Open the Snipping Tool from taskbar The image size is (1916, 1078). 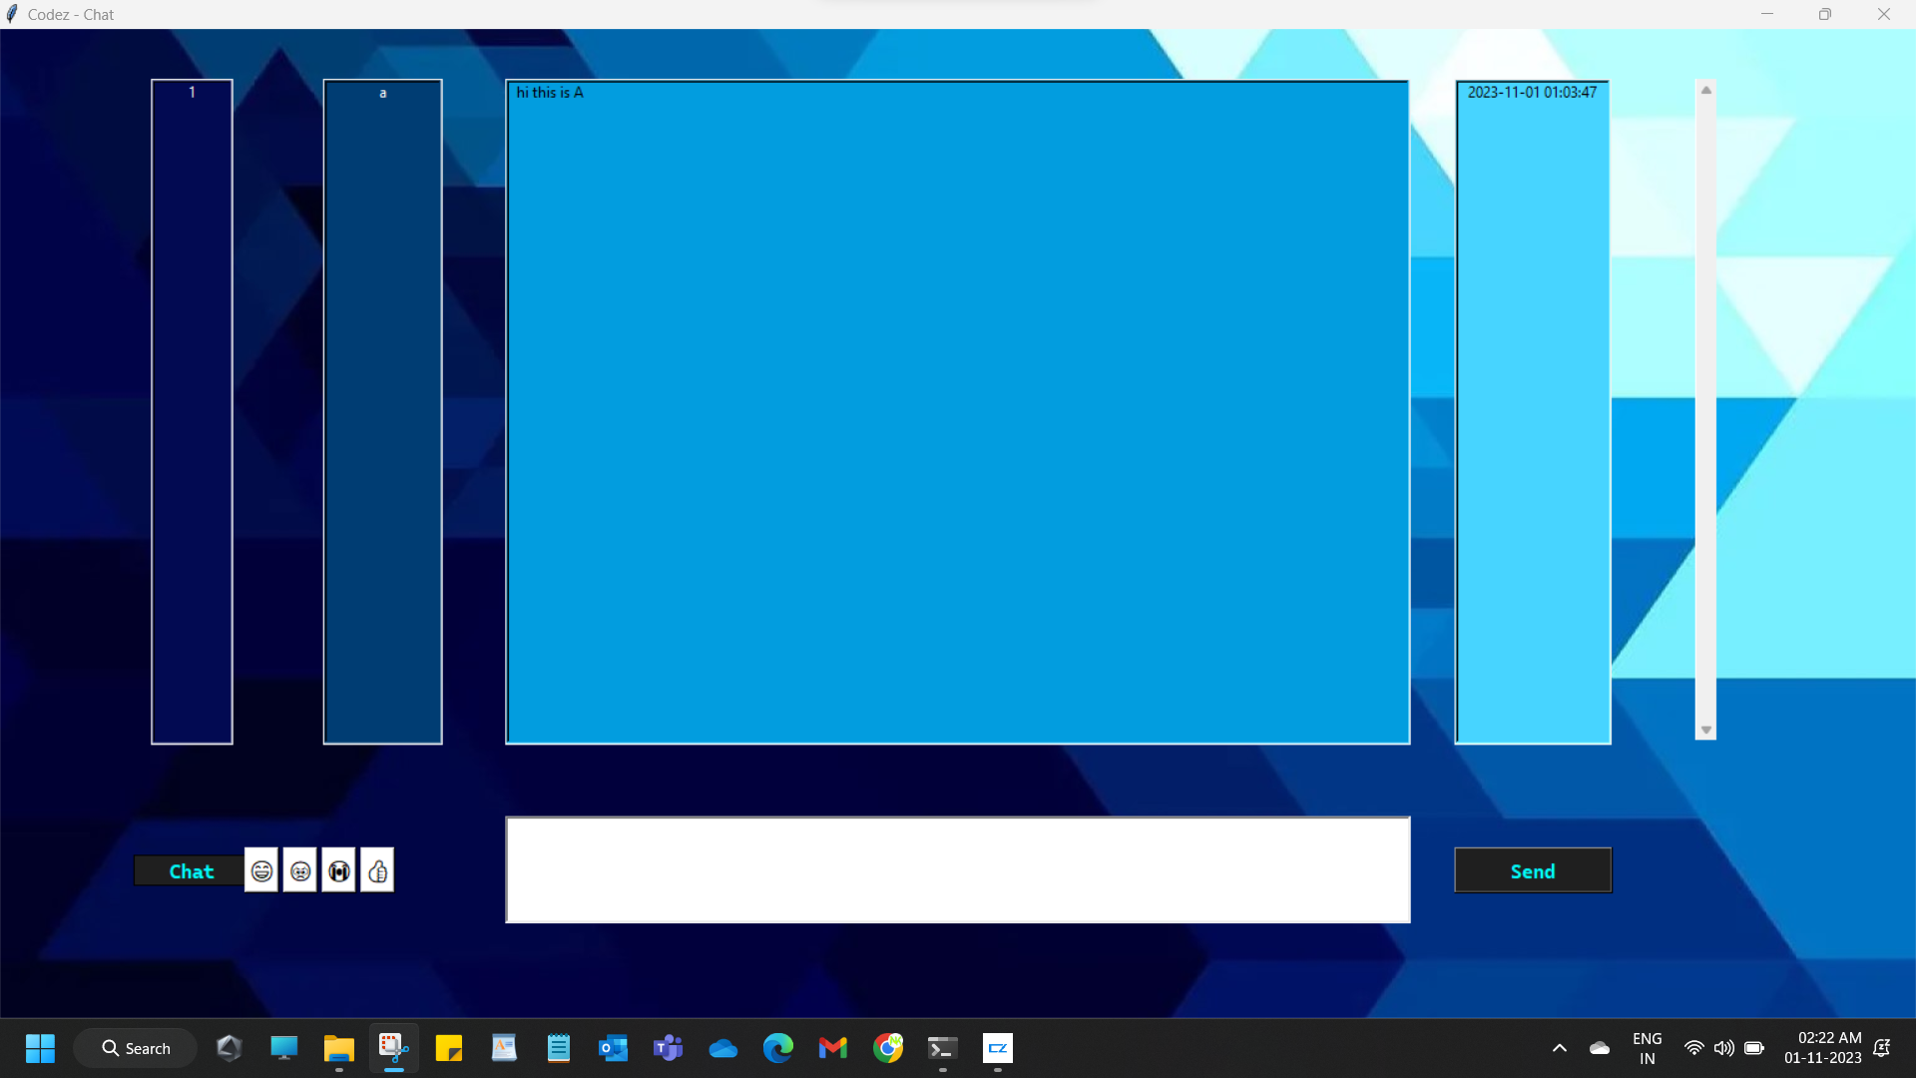[393, 1048]
